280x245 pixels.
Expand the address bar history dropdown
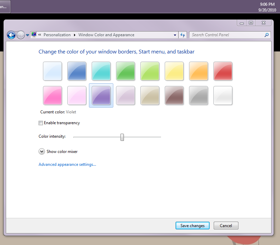[x=175, y=35]
